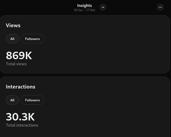This screenshot has width=171, height=137.
Task: Click the letter K in 869K
Action: point(29,55)
